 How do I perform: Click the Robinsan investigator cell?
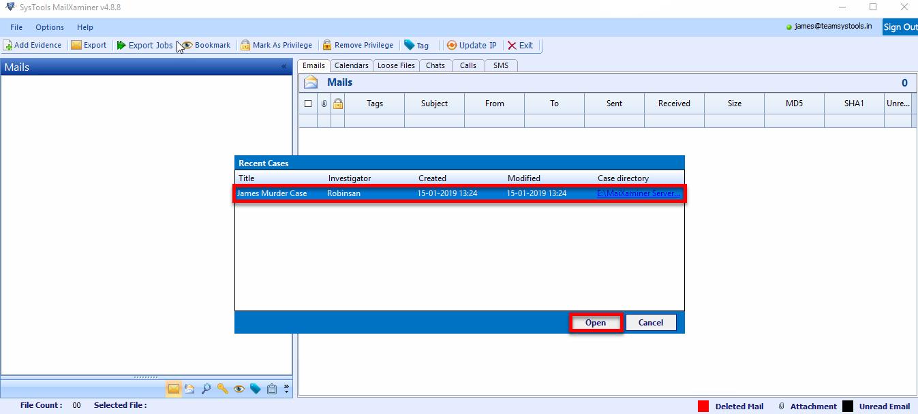pos(343,193)
